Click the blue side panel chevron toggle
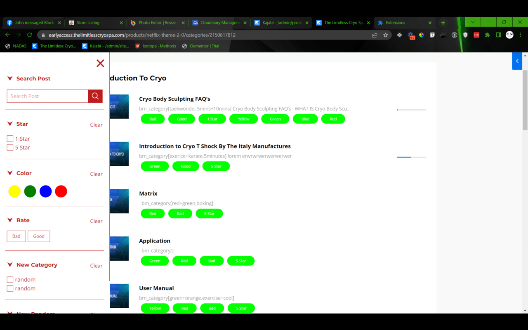The image size is (528, 330). click(517, 61)
